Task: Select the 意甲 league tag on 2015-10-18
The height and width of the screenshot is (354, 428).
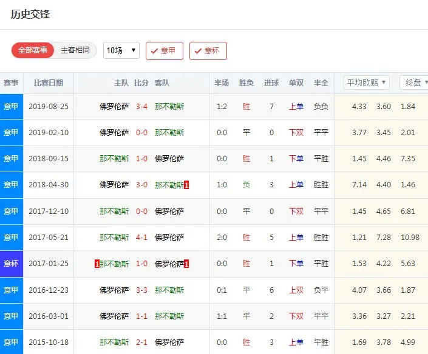Action: pos(12,342)
